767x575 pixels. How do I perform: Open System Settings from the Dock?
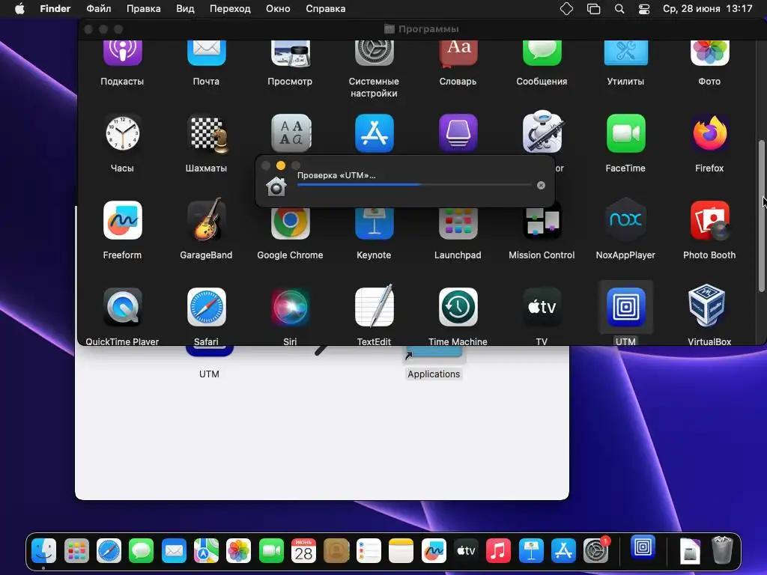click(x=595, y=552)
